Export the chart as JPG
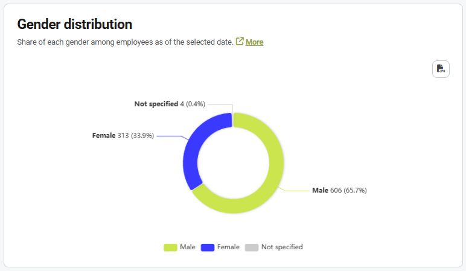466x271 pixels. pyautogui.click(x=441, y=69)
